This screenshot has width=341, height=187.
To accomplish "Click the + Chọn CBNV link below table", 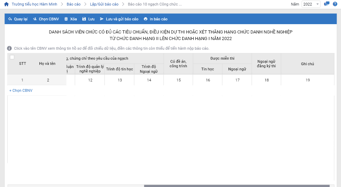I will (21, 90).
